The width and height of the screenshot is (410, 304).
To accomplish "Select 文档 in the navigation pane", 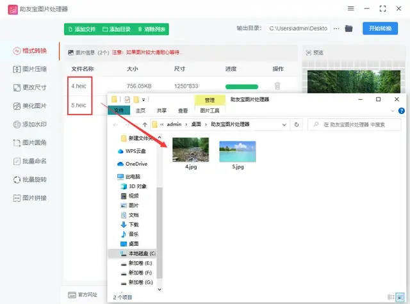I will [129, 215].
